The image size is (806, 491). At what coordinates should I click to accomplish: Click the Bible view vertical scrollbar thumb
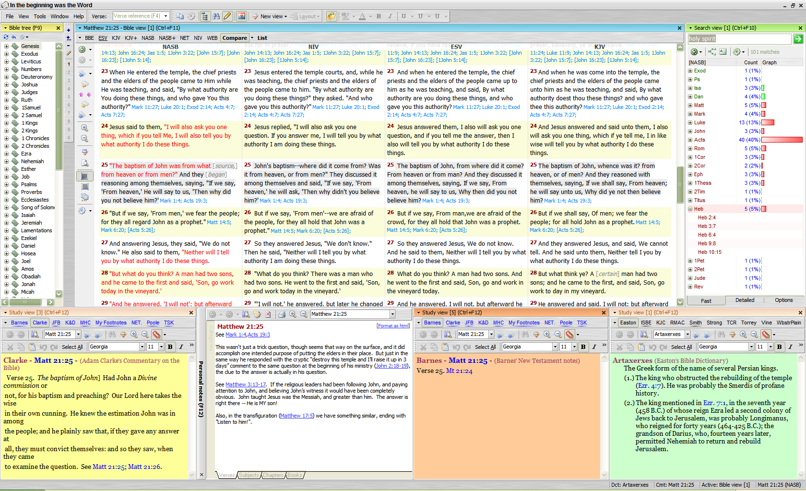point(680,185)
